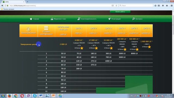Open Благотворительность menu item
174x98 pixels.
[87, 19]
